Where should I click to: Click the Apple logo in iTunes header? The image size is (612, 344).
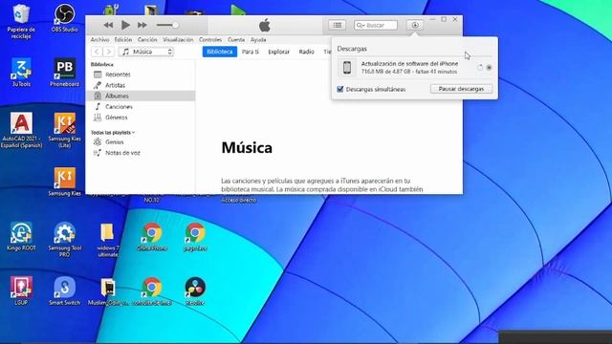(265, 26)
